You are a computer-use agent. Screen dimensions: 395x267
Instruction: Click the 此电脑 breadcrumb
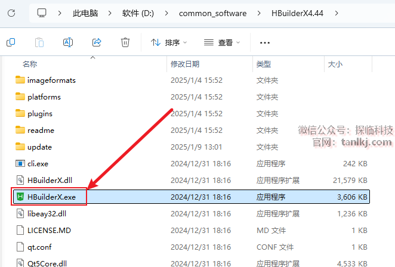[85, 13]
